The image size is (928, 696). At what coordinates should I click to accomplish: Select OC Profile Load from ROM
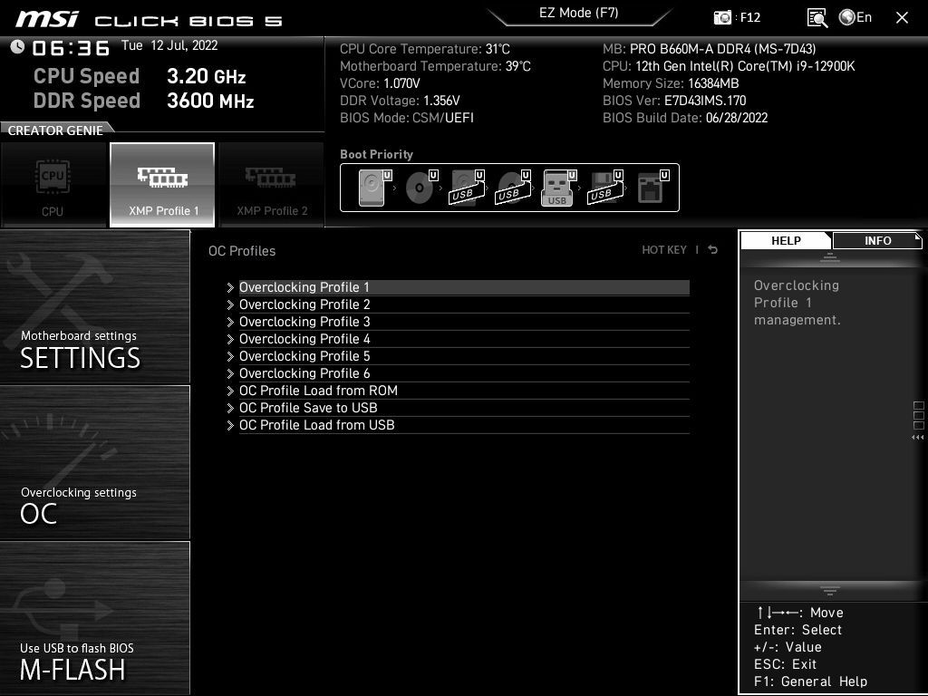pyautogui.click(x=464, y=390)
